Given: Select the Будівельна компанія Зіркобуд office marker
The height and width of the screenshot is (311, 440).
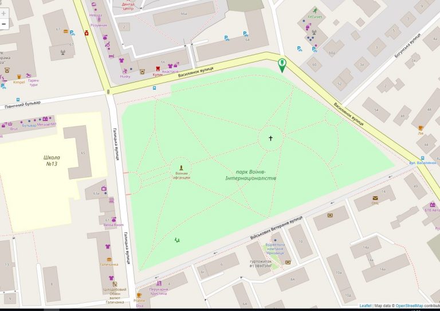Looking at the screenshot, I should [275, 241].
